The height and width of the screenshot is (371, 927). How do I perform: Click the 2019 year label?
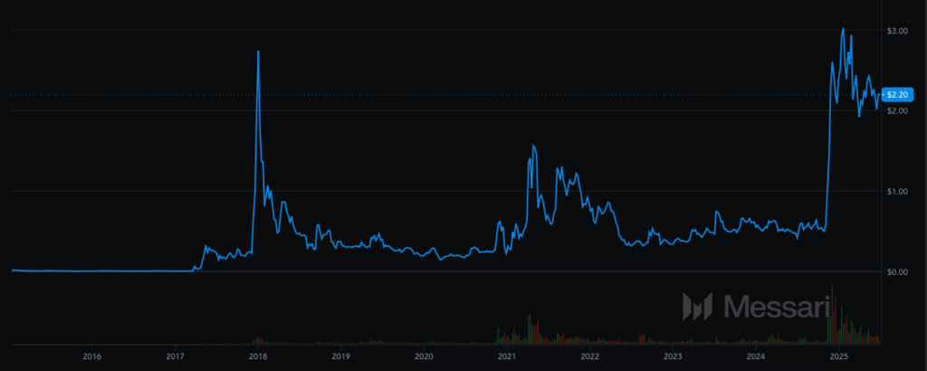(340, 357)
